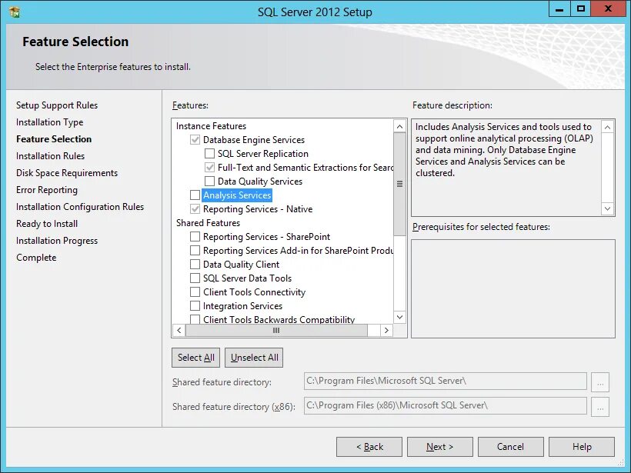Click the Error Reporting step
This screenshot has height=473, width=631.
coord(47,190)
